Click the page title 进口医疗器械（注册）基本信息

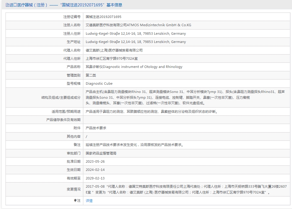[66, 5]
